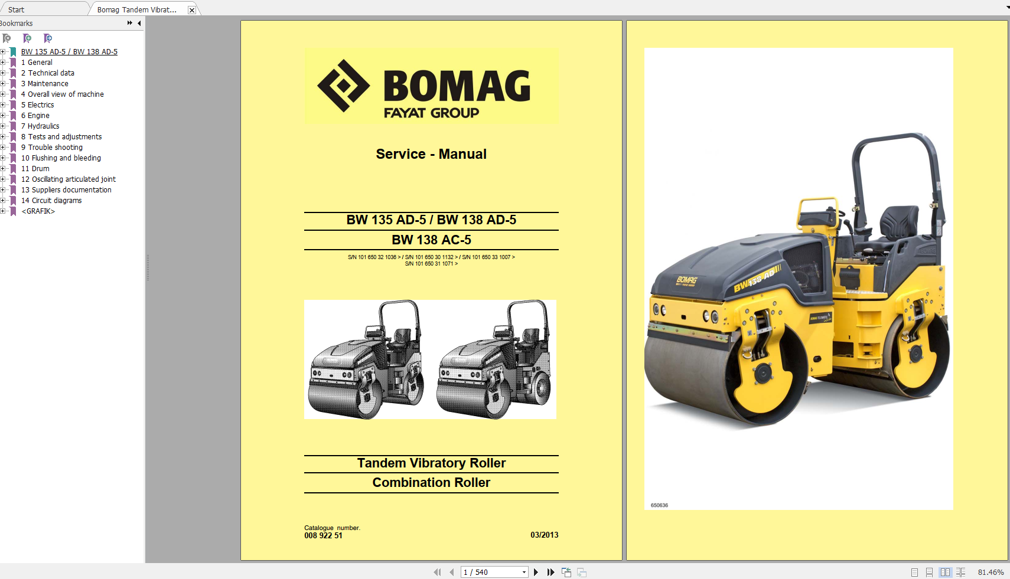The width and height of the screenshot is (1010, 579).
Task: Open bookmark 5 Electrics
Action: click(38, 105)
